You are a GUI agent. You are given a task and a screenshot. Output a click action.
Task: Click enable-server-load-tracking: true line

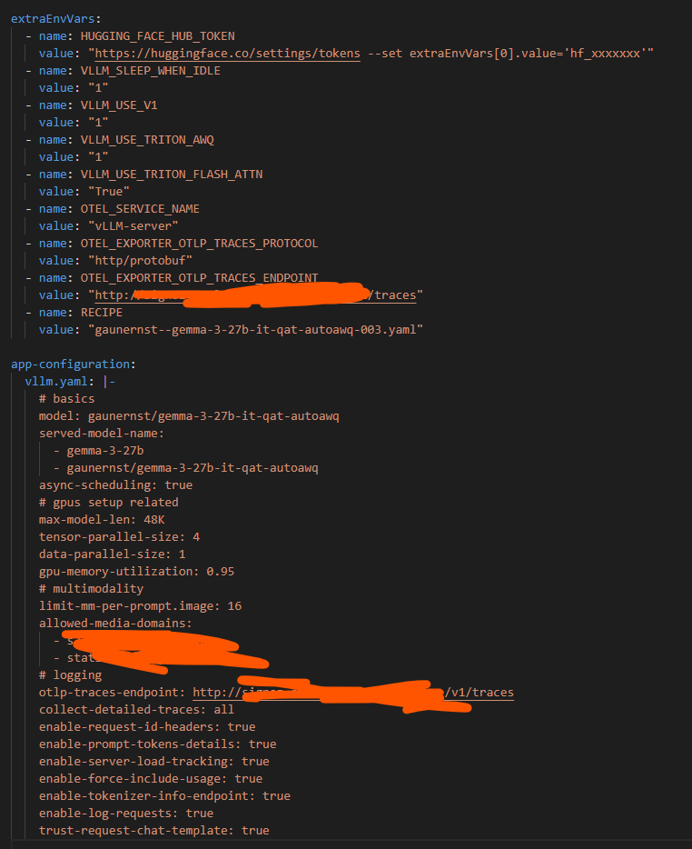154,762
